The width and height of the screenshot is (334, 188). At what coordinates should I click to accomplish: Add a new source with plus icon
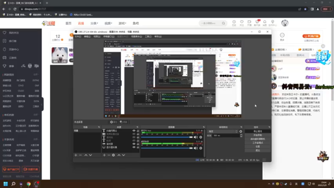(x=104, y=155)
